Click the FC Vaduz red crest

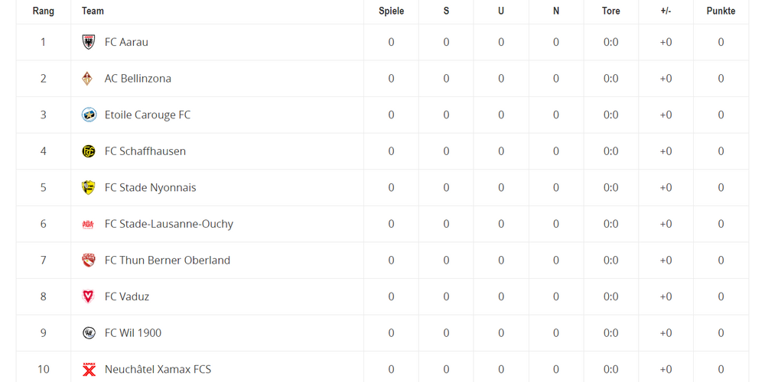click(x=88, y=296)
